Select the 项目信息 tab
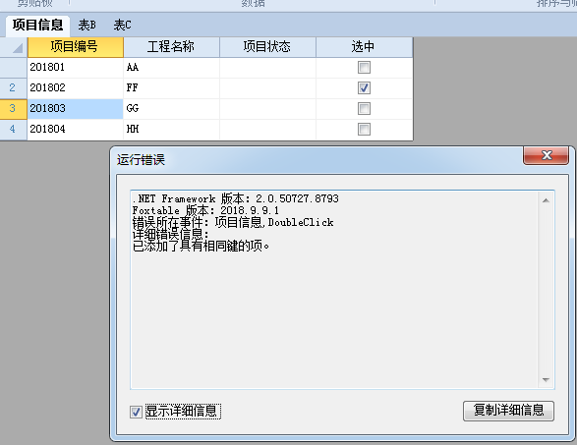The image size is (577, 445). click(x=37, y=25)
